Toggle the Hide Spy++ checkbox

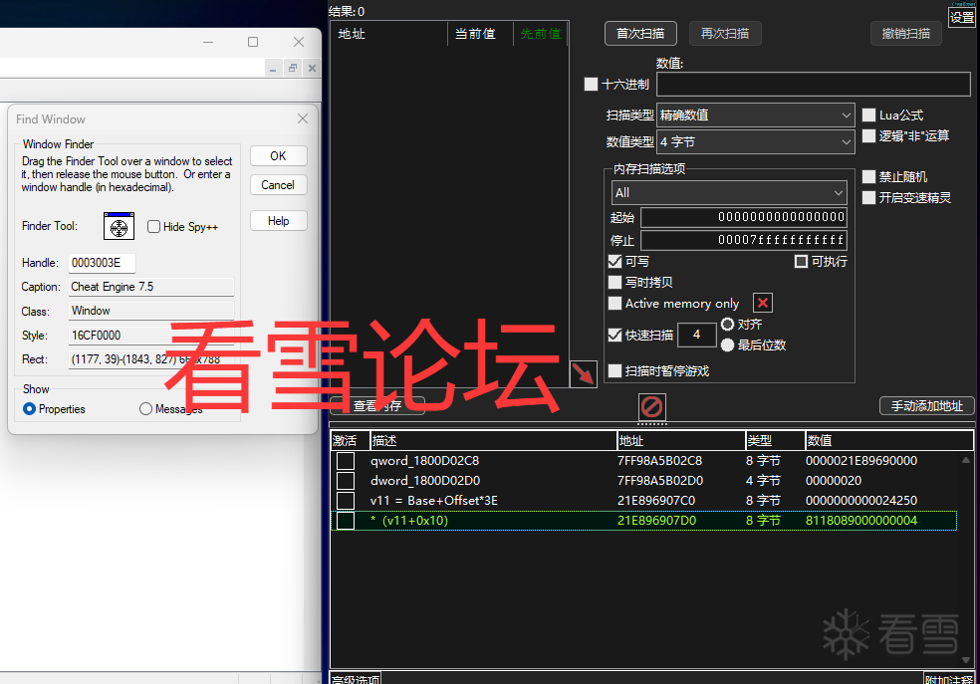pos(153,227)
